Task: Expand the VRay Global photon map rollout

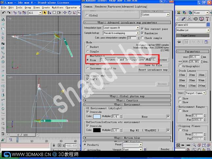Action: pos(127,96)
